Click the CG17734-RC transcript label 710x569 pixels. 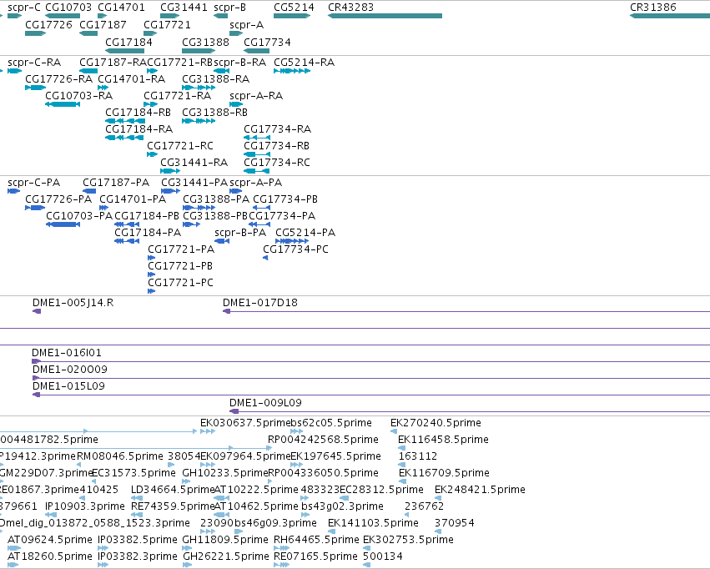[x=277, y=163]
